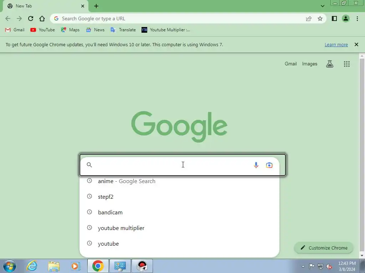Expand the tab search chevron

pos(322,6)
